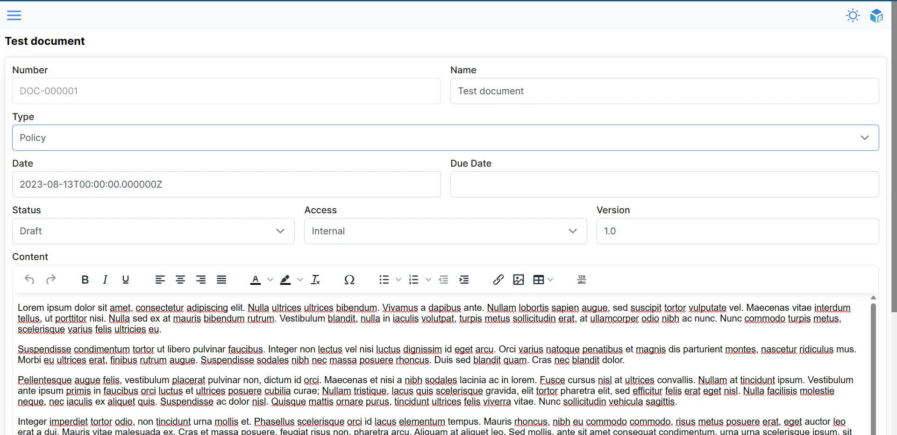The width and height of the screenshot is (897, 435).
Task: Redo the last edit in editor
Action: tap(51, 280)
